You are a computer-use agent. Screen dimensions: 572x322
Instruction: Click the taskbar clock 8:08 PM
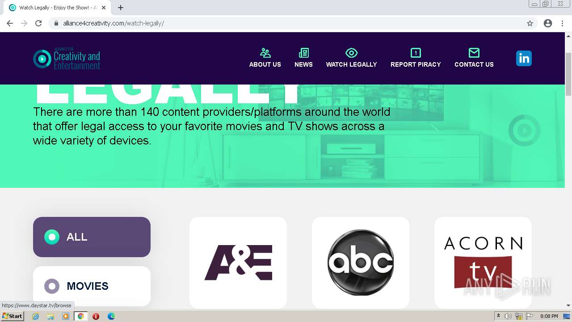tap(549, 316)
